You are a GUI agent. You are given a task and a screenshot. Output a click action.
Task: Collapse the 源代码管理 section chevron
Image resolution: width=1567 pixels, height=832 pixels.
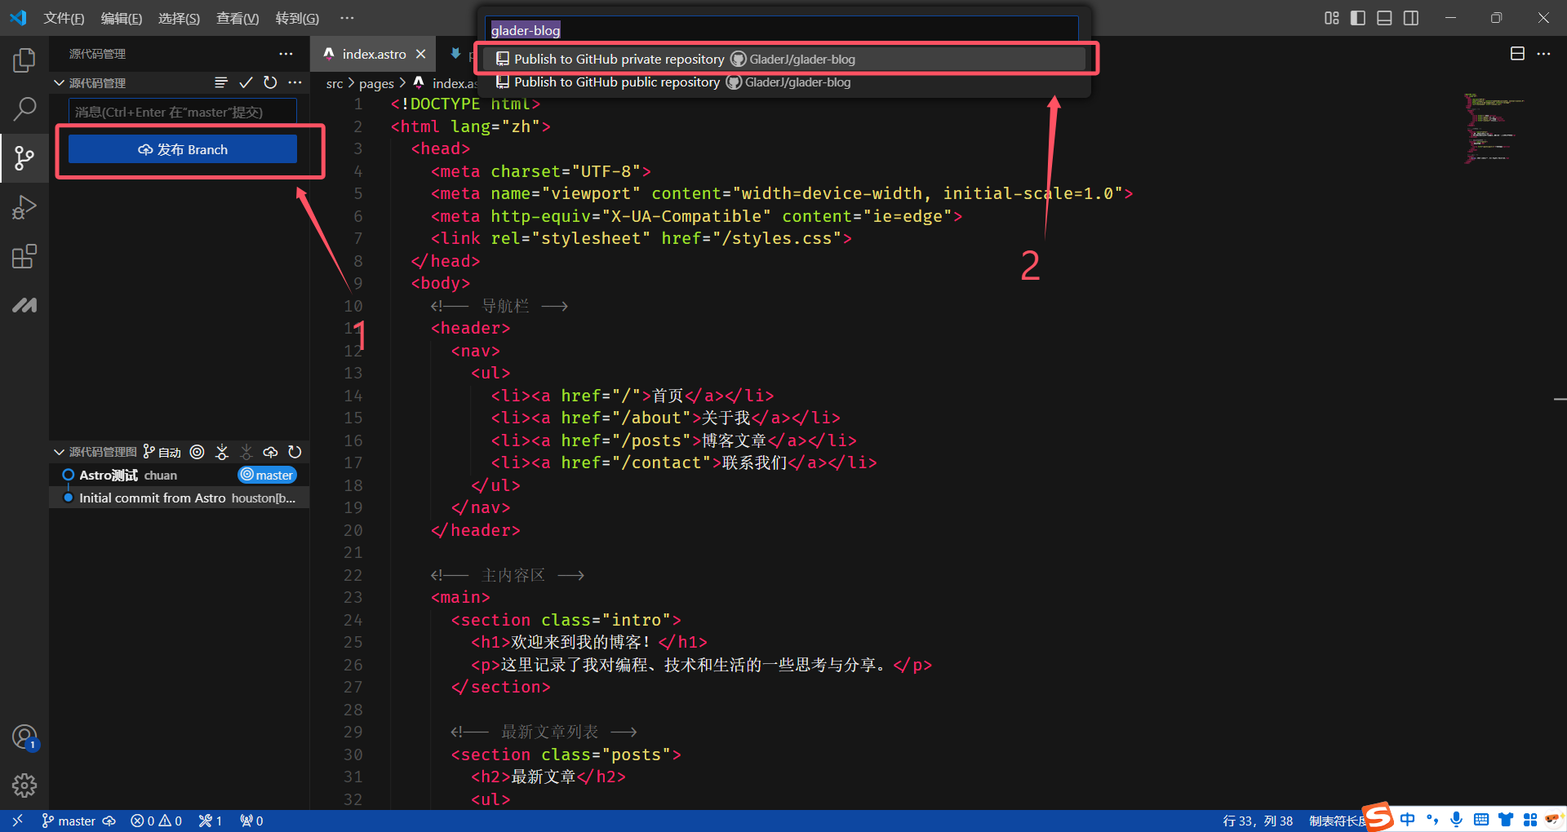pyautogui.click(x=59, y=83)
